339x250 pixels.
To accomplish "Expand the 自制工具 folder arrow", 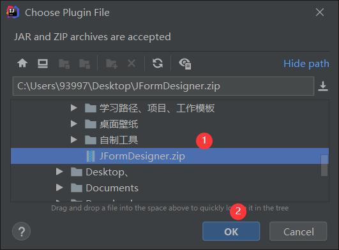I will 73,140.
